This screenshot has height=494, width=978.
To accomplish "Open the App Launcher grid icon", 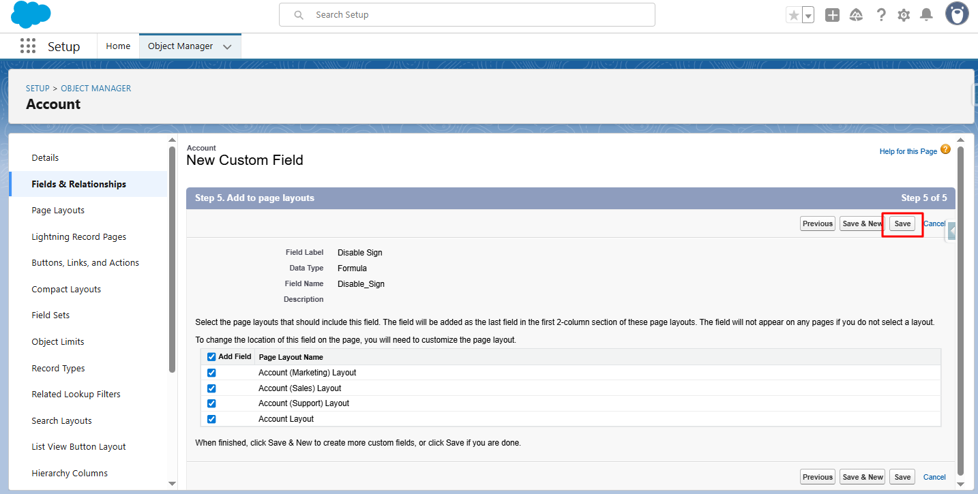I will 28,46.
